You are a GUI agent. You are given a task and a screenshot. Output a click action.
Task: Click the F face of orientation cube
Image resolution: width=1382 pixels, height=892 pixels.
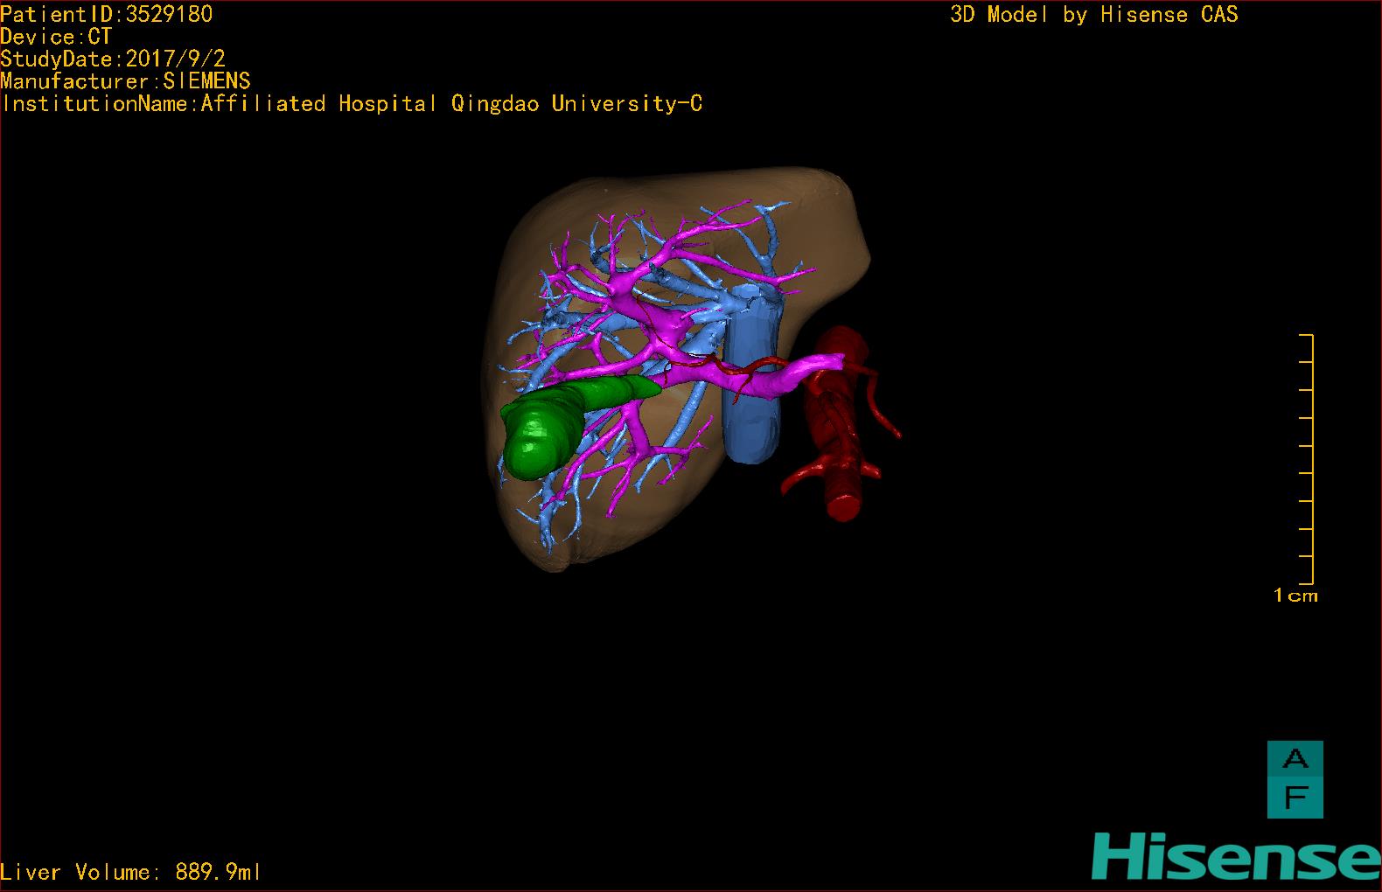click(1295, 798)
